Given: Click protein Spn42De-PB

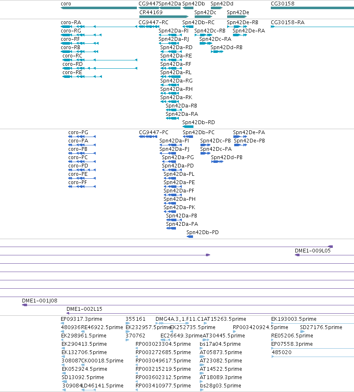Looking at the screenshot, I should [241, 145].
